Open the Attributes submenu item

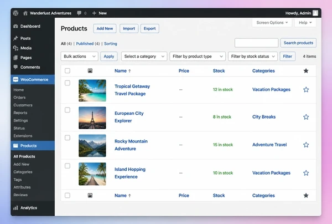pyautogui.click(x=22, y=187)
